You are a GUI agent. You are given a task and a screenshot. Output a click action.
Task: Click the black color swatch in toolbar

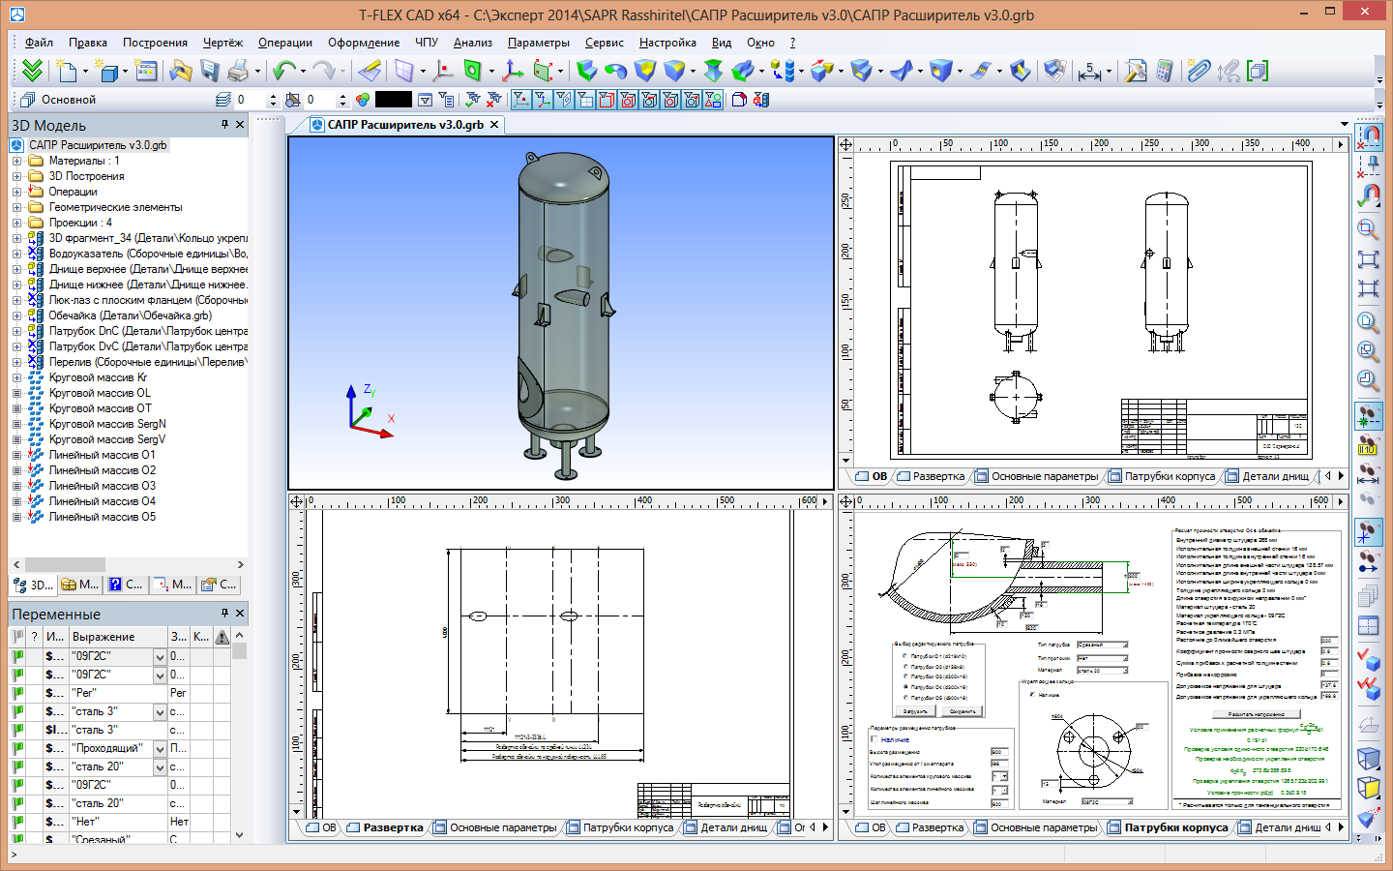coord(394,100)
